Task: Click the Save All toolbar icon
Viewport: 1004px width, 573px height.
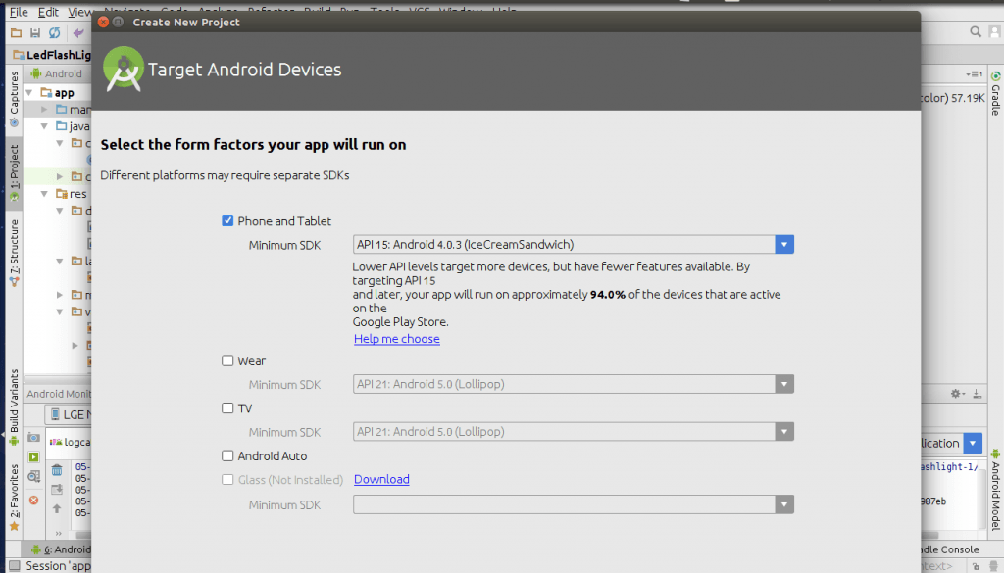Action: [34, 33]
